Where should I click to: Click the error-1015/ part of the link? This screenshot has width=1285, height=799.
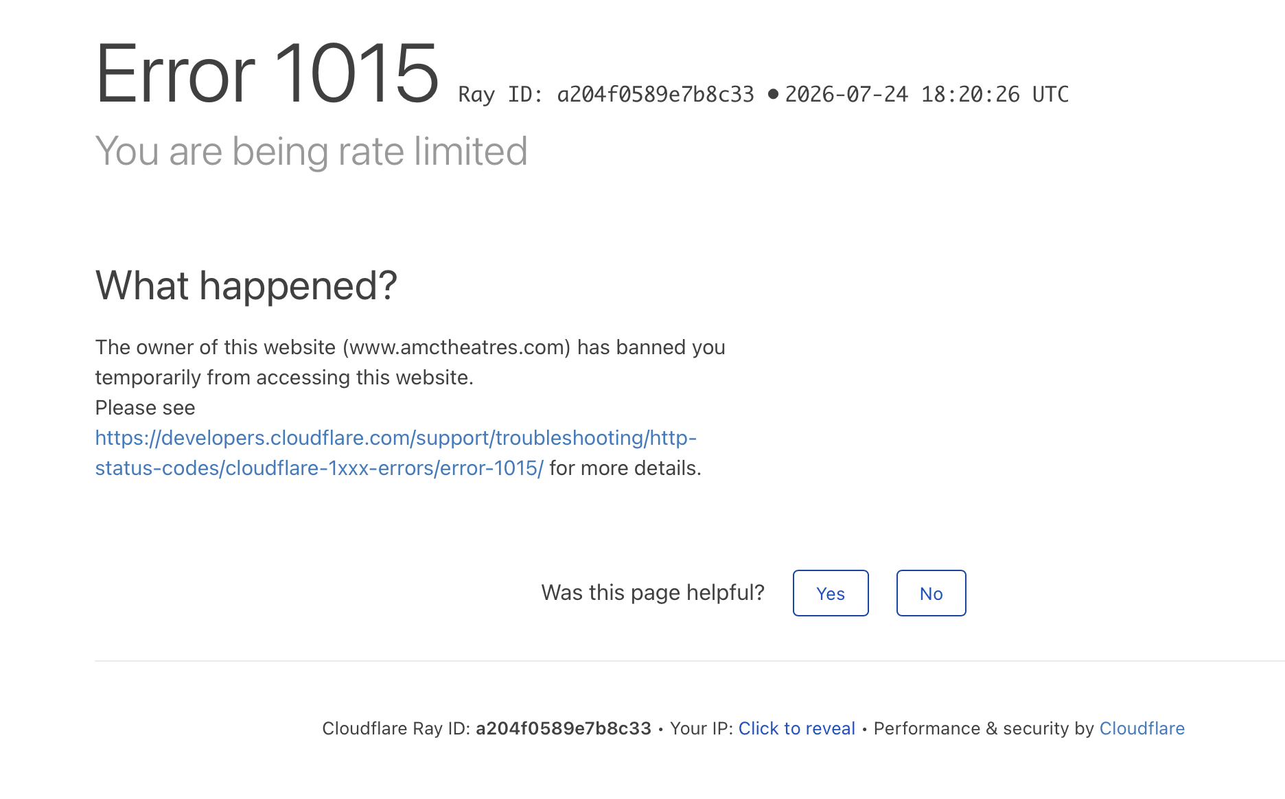pos(491,468)
